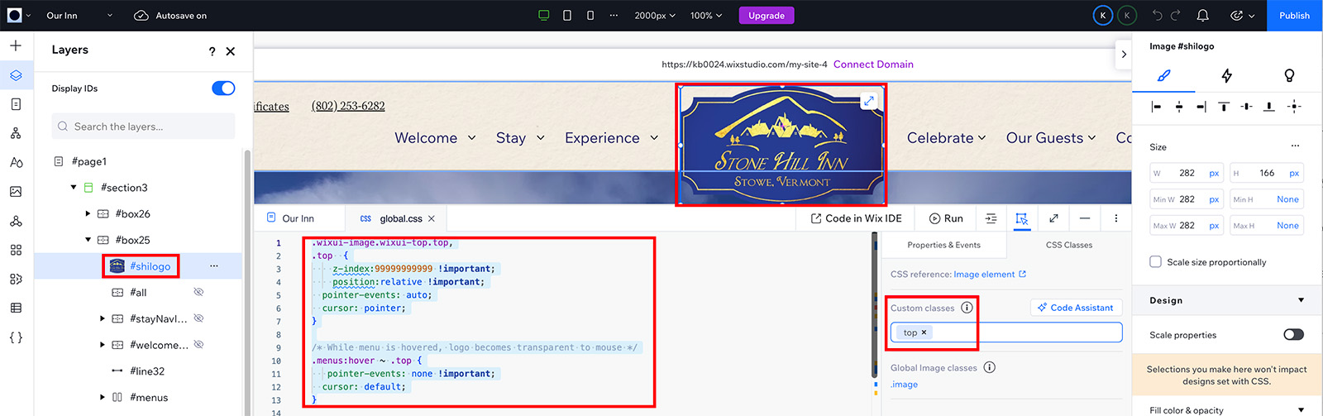Collapse the #box25 layer
The height and width of the screenshot is (416, 1323).
[88, 240]
